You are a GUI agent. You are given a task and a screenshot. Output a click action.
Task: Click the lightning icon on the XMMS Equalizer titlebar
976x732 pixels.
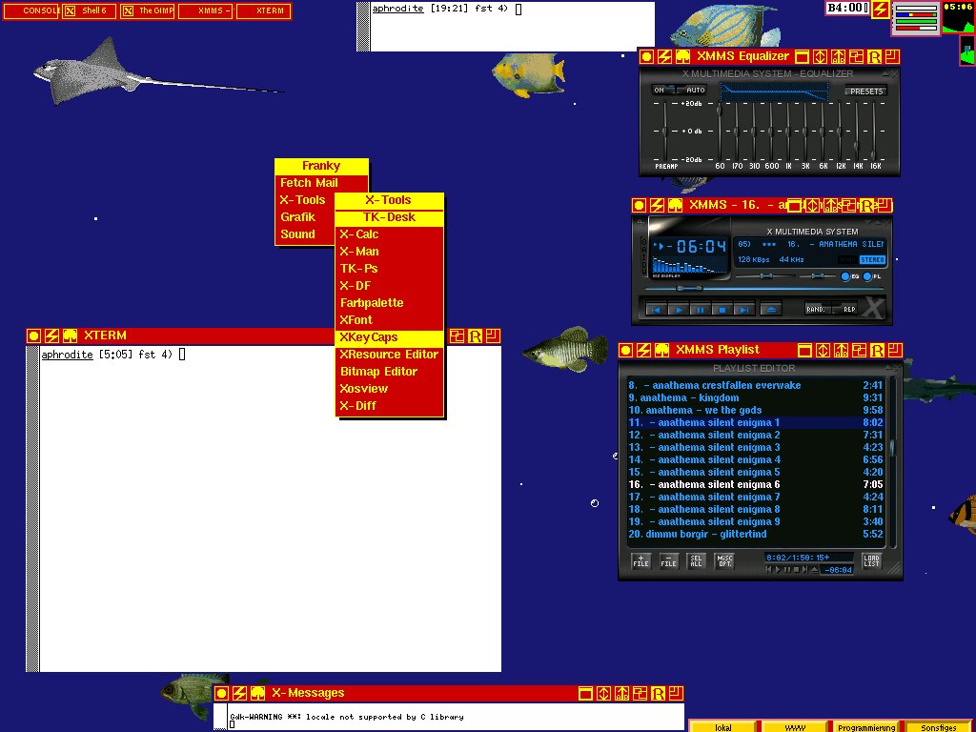pyautogui.click(x=664, y=56)
